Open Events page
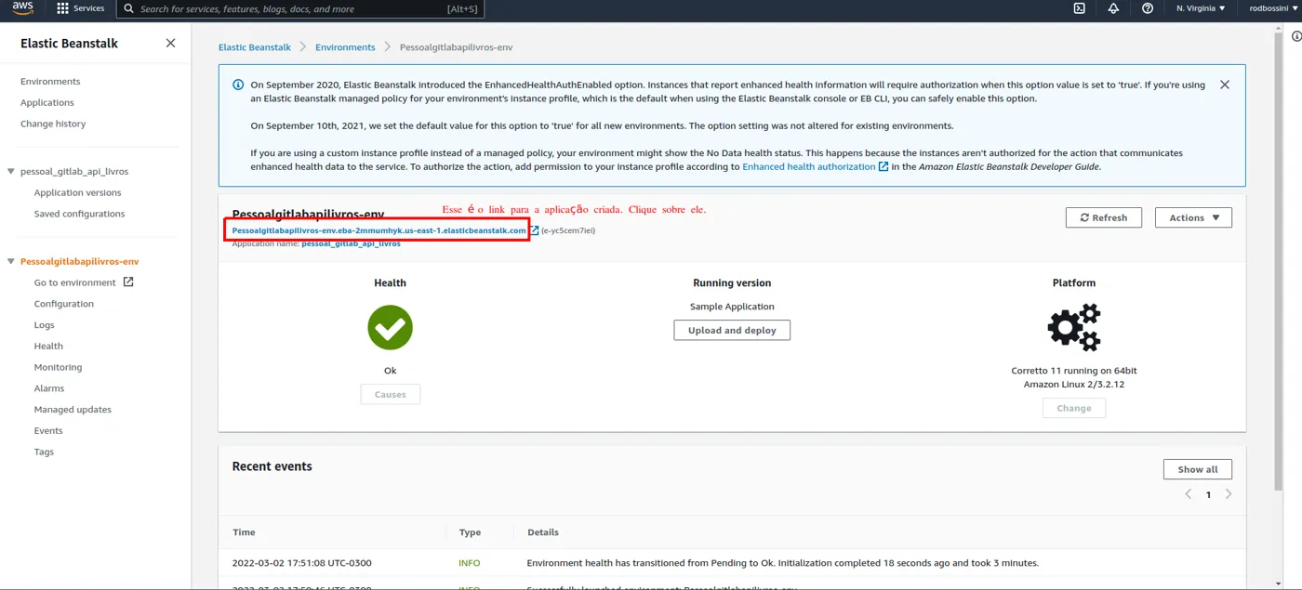The image size is (1302, 590). (48, 430)
